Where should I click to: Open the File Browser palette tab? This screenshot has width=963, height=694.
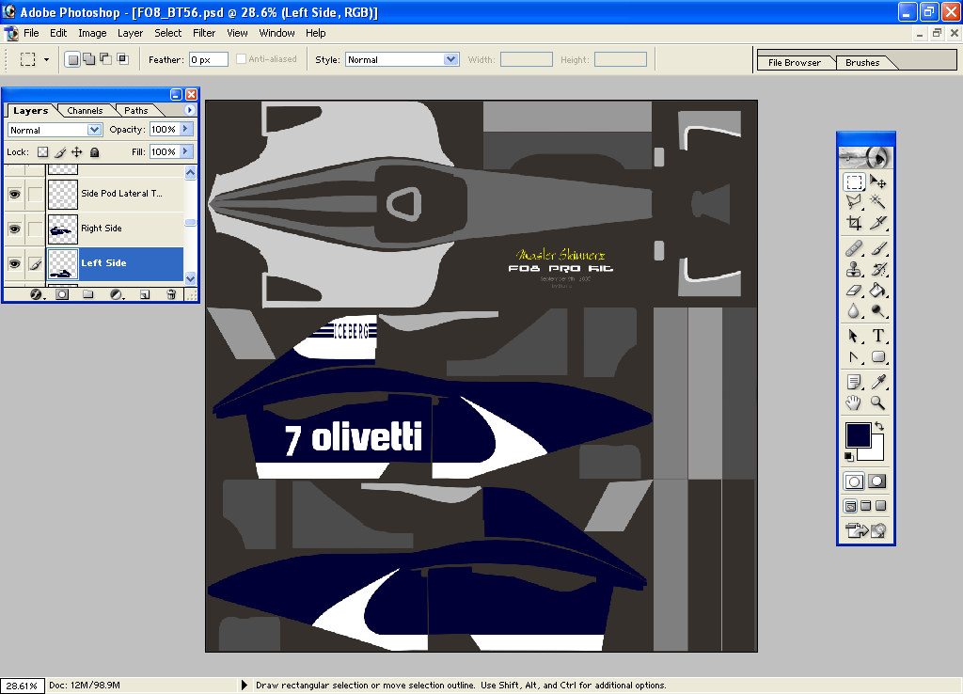tap(794, 63)
